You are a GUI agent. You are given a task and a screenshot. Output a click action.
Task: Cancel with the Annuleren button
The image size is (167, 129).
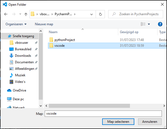coord(150,121)
